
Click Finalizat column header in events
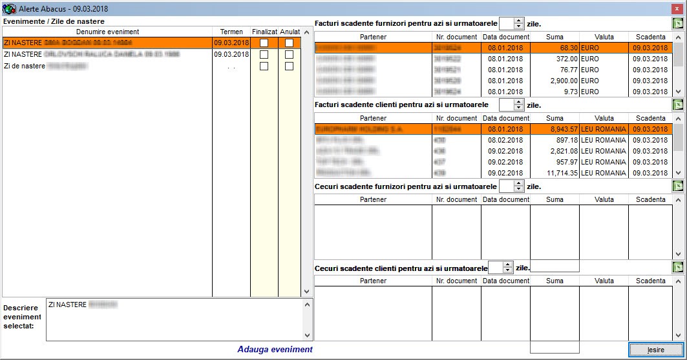pyautogui.click(x=264, y=32)
